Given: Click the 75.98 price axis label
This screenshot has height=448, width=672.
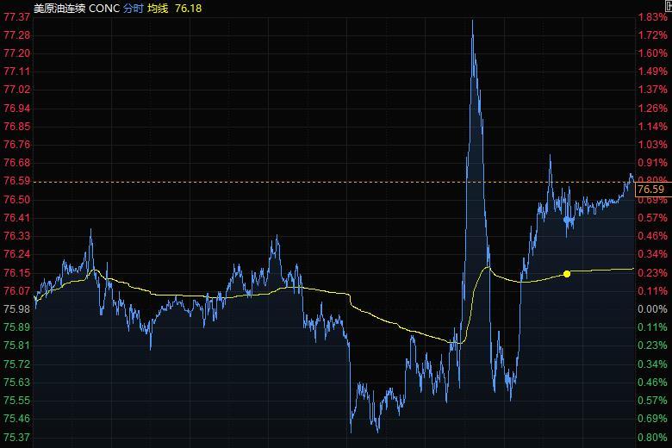Looking at the screenshot, I should coord(17,308).
